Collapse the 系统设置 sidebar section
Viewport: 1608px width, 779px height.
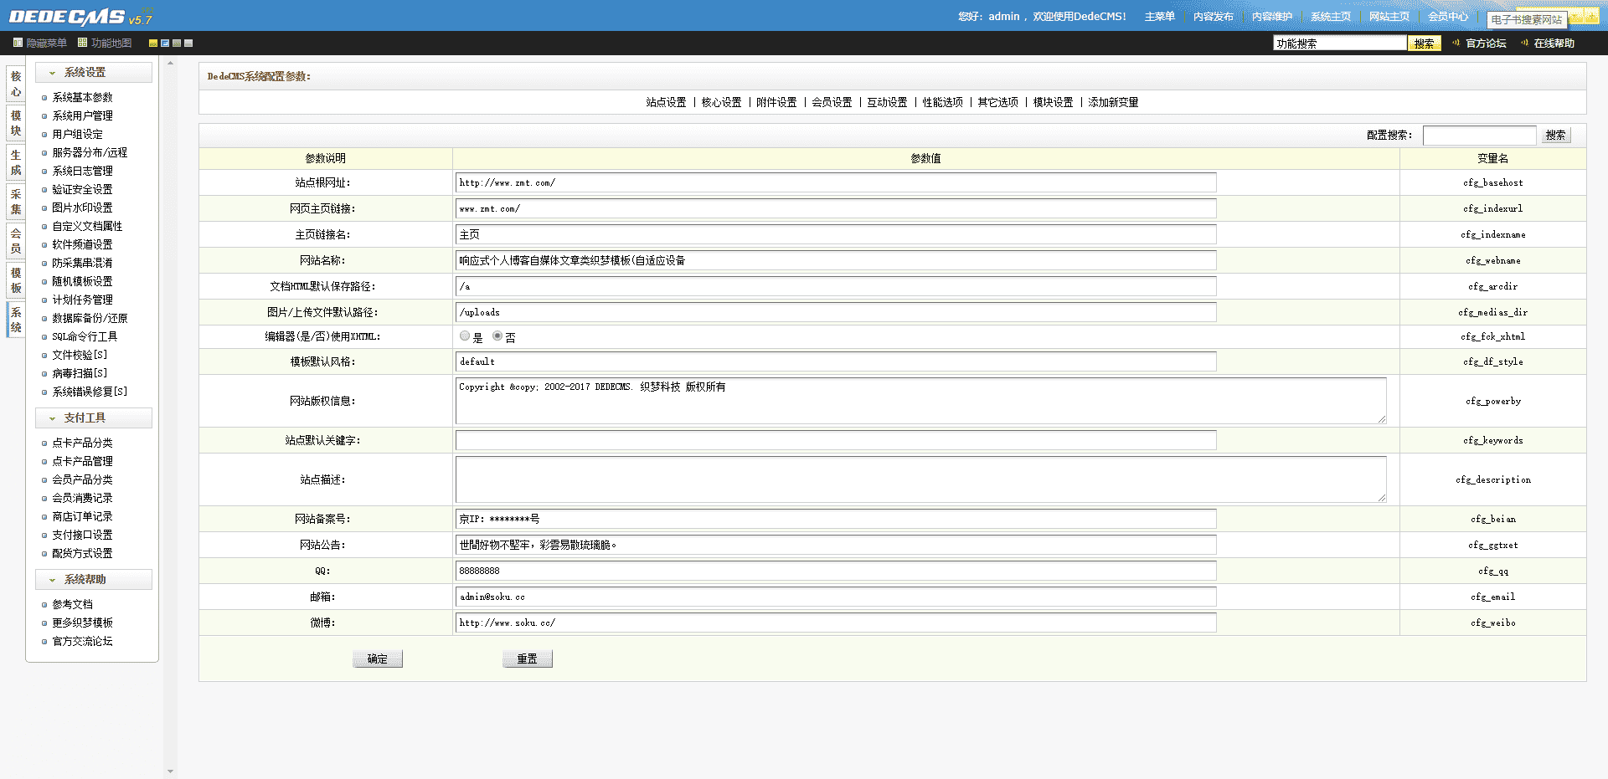94,72
